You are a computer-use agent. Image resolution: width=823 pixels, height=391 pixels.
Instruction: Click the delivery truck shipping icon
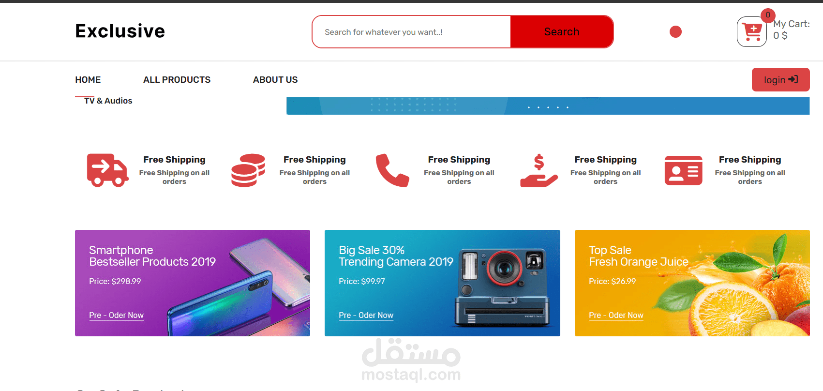click(x=107, y=170)
